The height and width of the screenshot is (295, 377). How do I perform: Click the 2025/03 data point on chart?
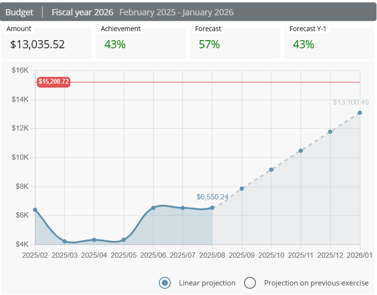(x=65, y=241)
